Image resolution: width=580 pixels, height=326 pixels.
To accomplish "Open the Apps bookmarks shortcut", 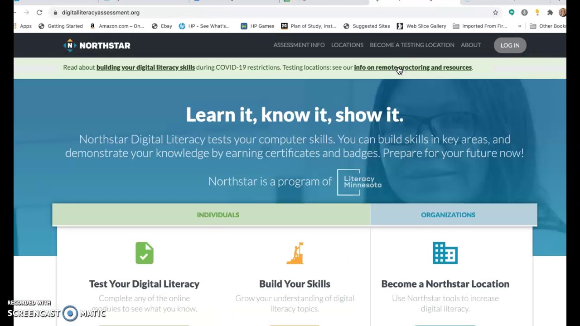I will pos(23,26).
